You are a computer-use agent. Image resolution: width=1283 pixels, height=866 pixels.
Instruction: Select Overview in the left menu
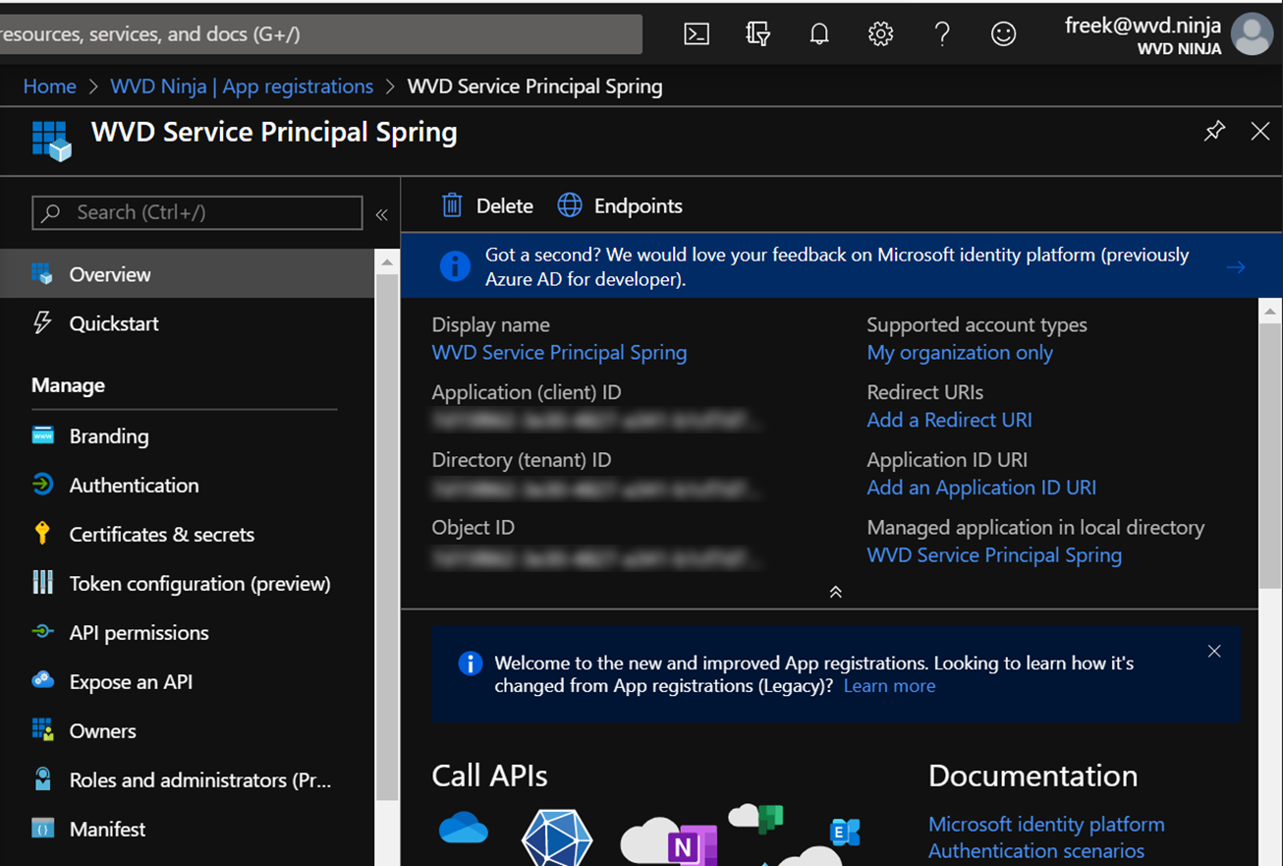(x=187, y=274)
